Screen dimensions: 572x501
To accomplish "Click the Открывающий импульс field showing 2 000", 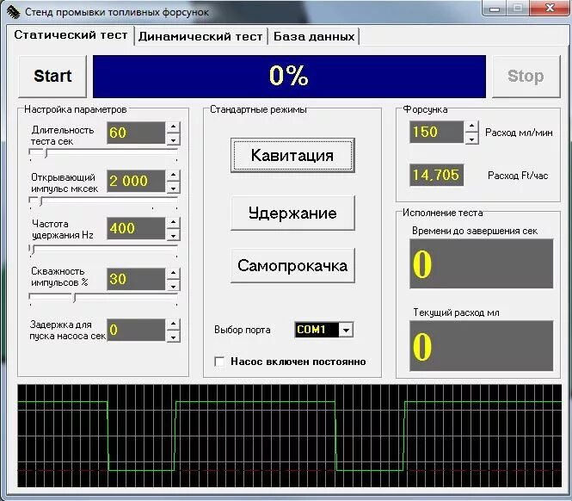I will [136, 181].
